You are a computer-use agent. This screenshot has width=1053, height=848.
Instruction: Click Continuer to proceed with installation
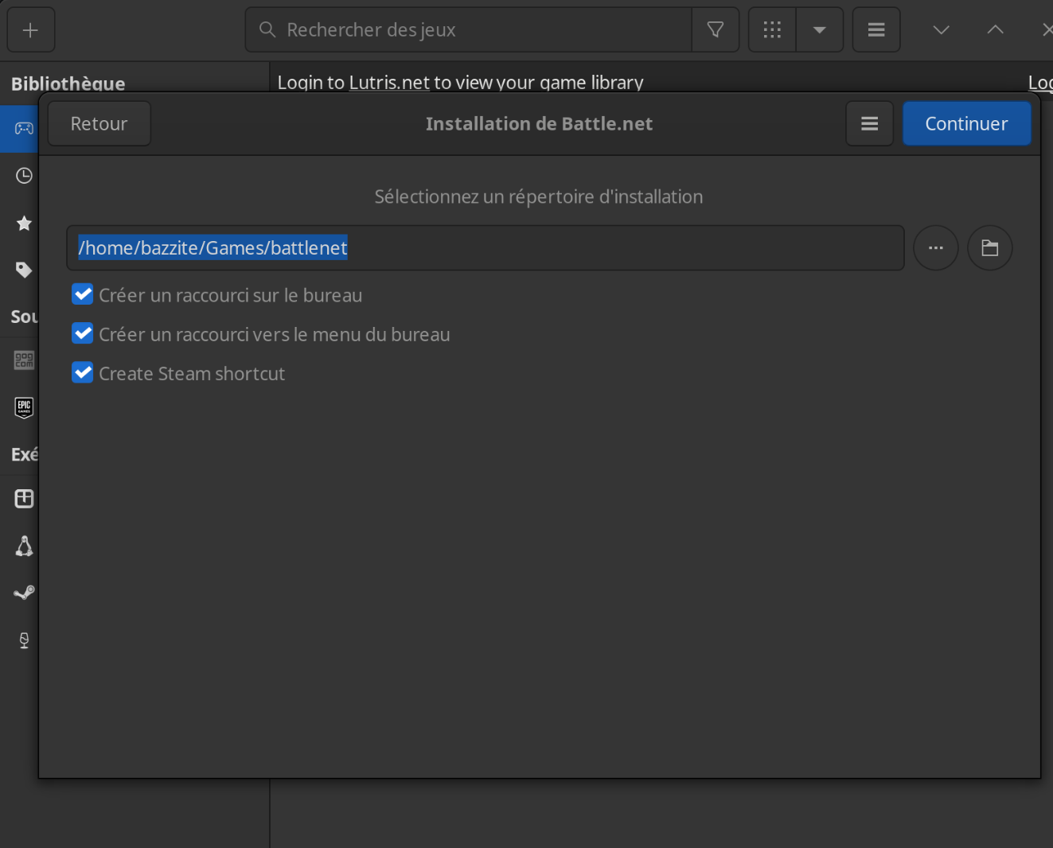(x=966, y=124)
